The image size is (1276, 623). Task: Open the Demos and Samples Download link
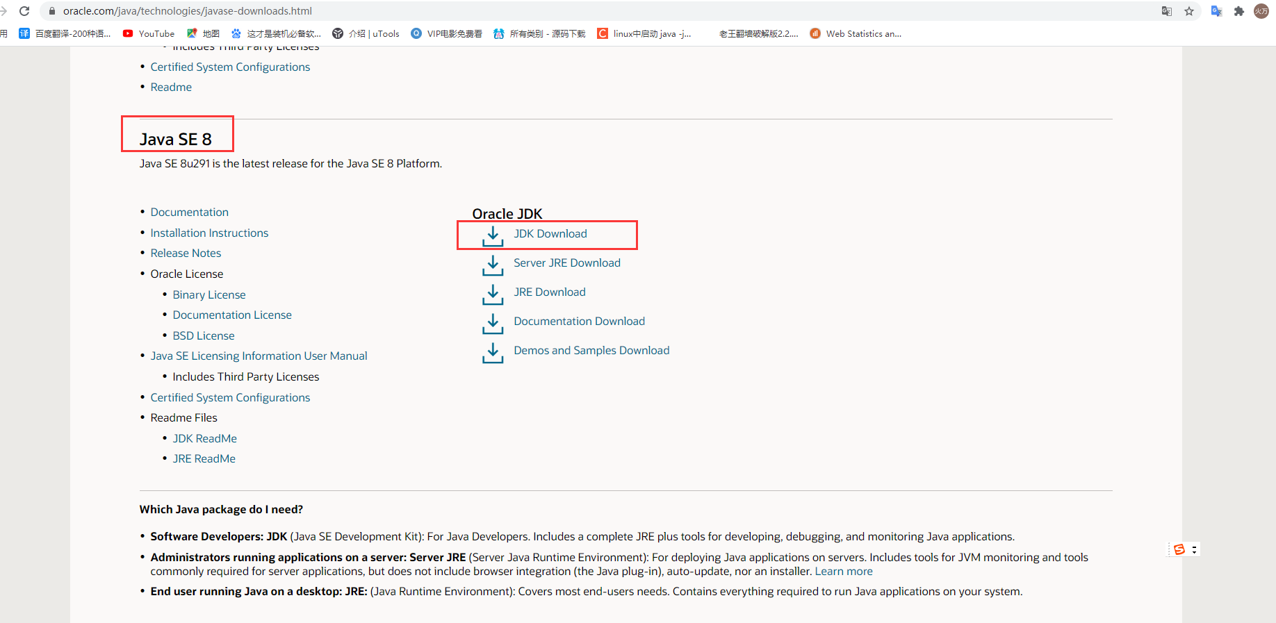[x=591, y=350]
